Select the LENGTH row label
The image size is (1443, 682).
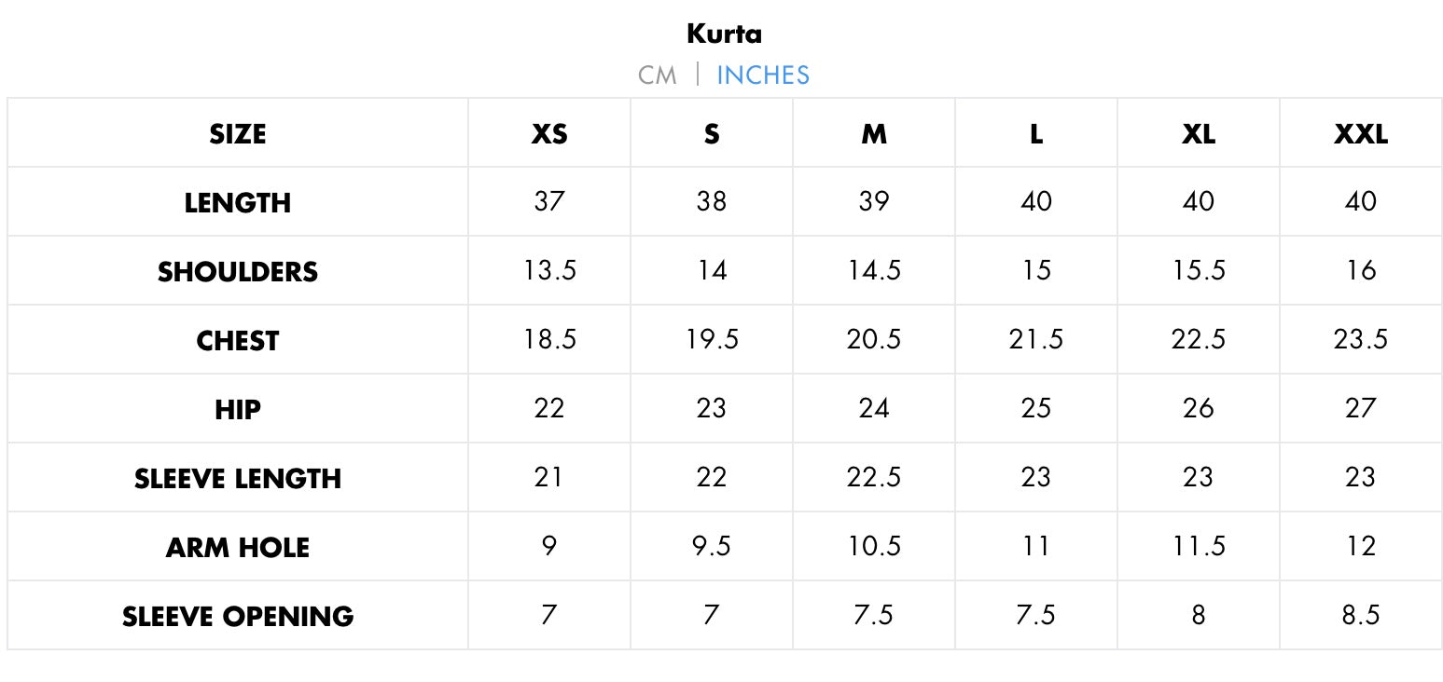(238, 203)
